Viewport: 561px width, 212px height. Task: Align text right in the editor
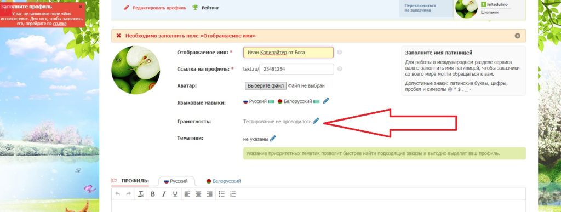click(210, 194)
